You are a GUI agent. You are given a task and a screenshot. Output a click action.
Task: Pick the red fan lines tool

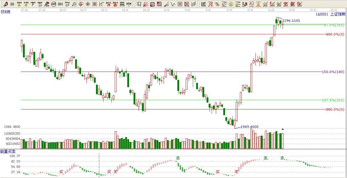(146, 4)
